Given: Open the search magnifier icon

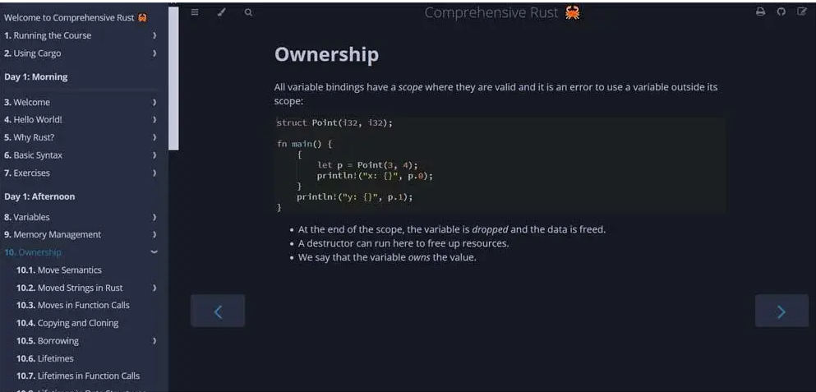Looking at the screenshot, I should [x=248, y=12].
